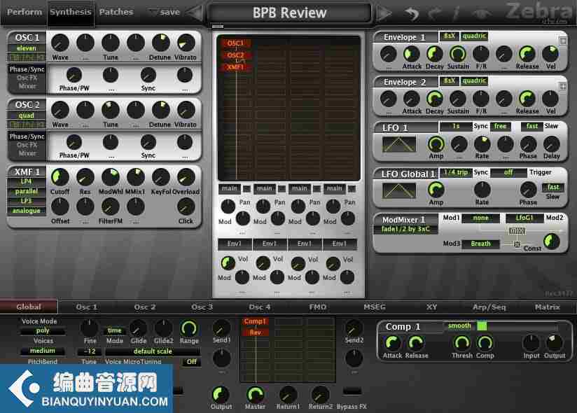Toggle the Bypass FX button
This screenshot has width=577, height=413.
tap(352, 391)
